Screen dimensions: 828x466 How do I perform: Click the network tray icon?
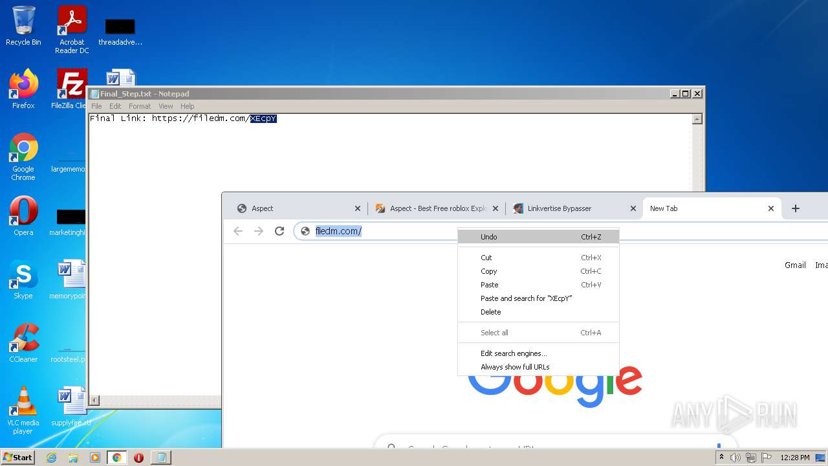point(751,458)
